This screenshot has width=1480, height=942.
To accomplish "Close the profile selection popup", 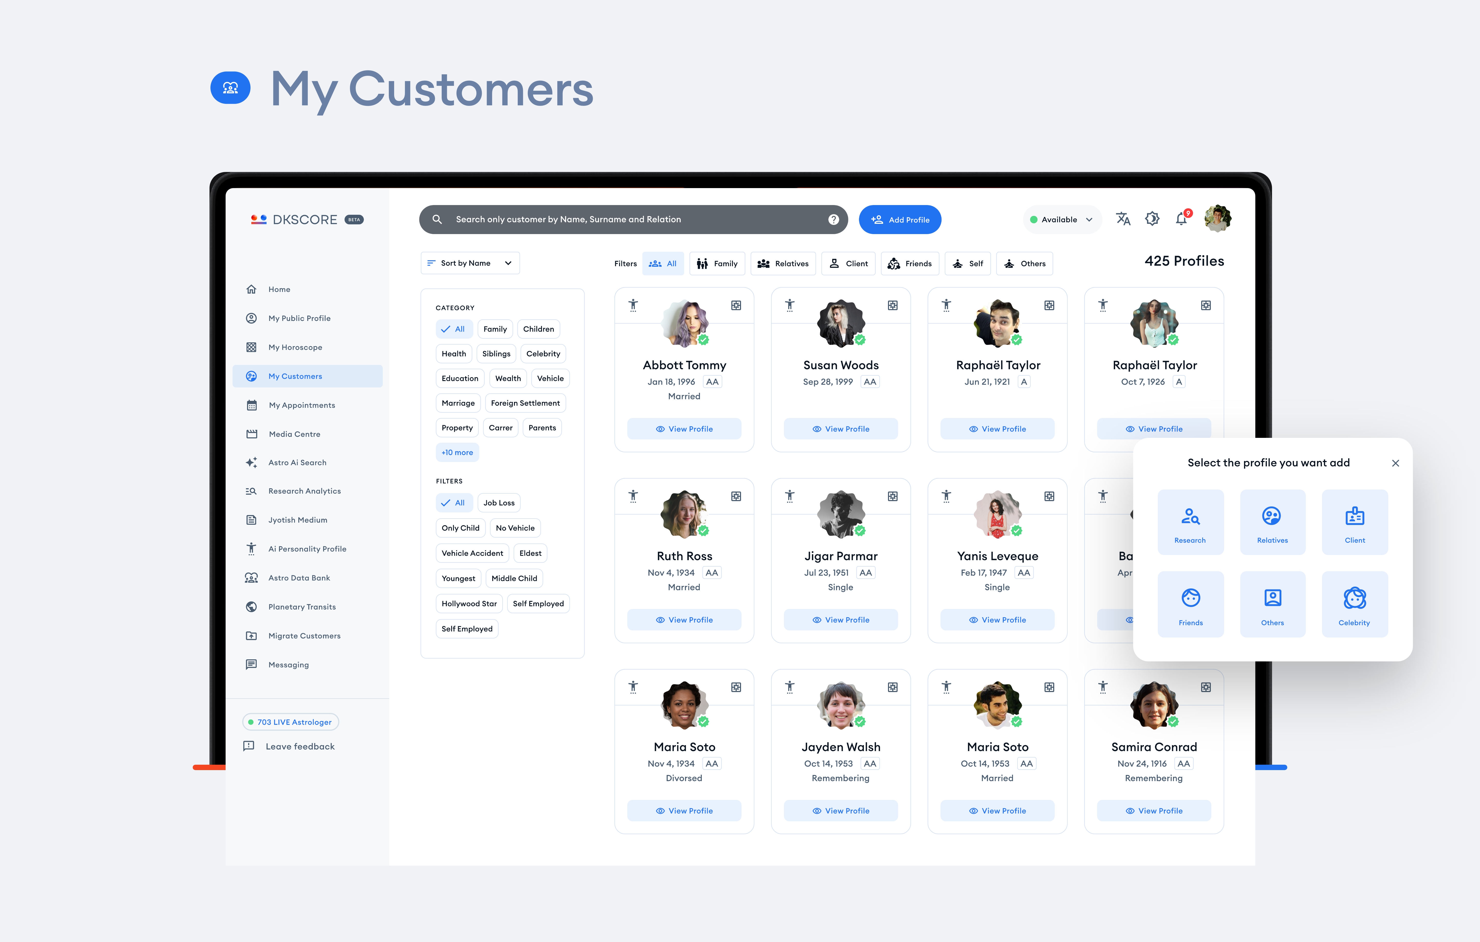I will point(1395,463).
